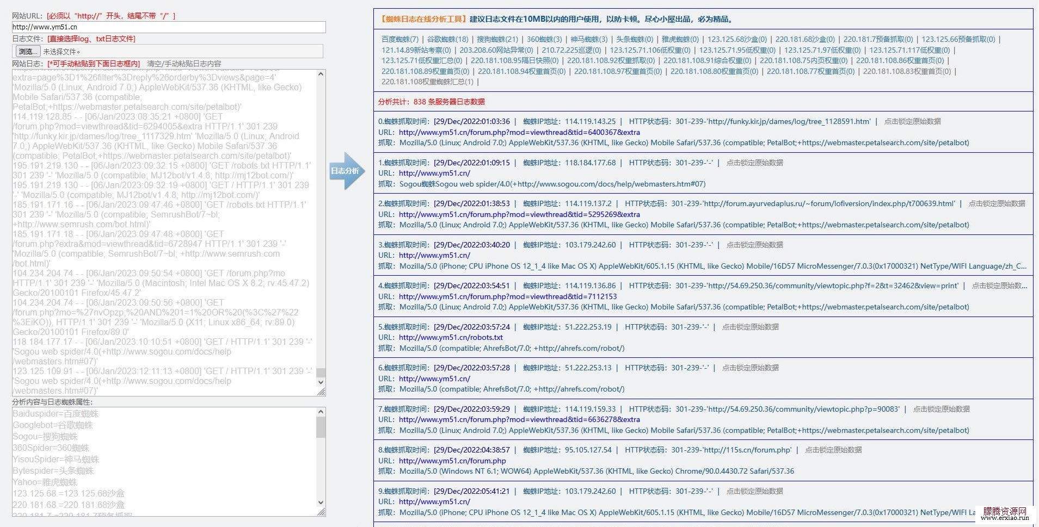Viewport: 1039px width, 527px height.
Task: Open the forum.php URL in entry 8
Action: click(x=452, y=461)
